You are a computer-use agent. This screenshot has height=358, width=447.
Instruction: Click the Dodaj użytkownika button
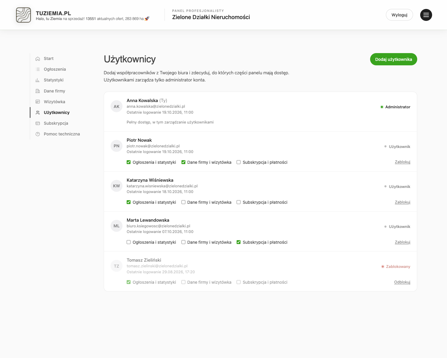click(x=394, y=59)
